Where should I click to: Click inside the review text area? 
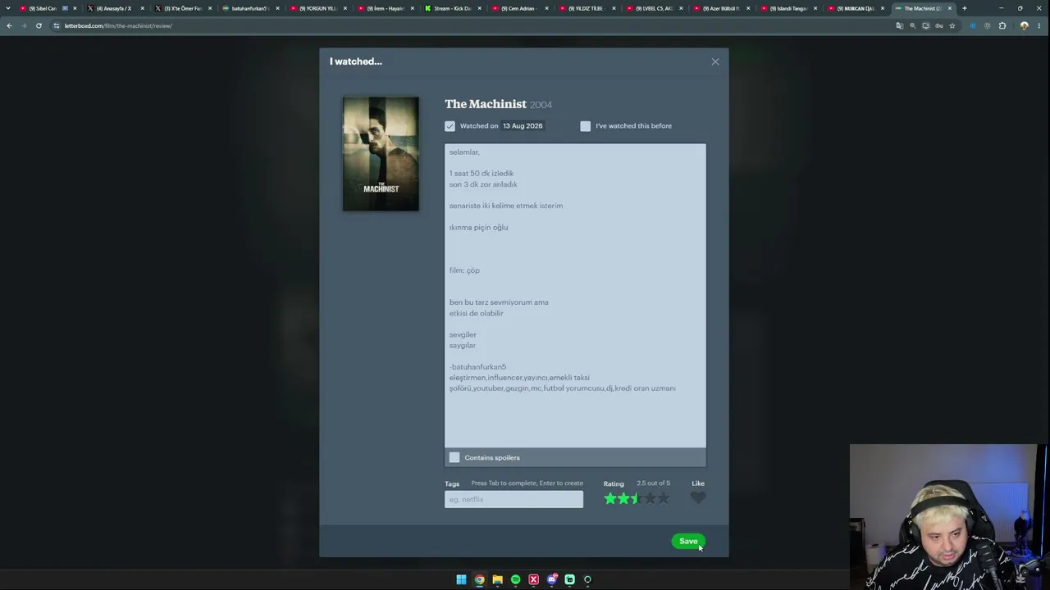pos(575,295)
